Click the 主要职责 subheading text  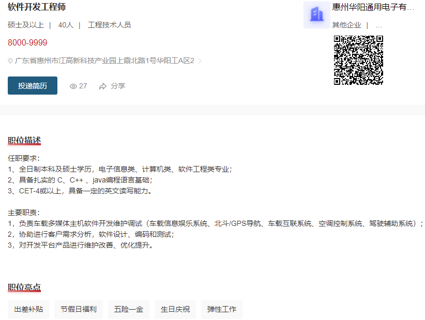[x=24, y=212]
